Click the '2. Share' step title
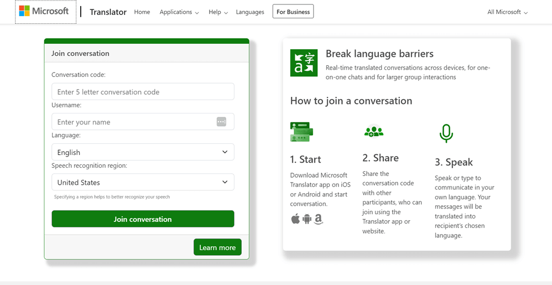Screen dimensions: 552x285 point(381,158)
